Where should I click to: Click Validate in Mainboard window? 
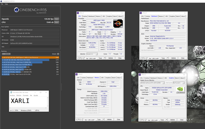173,58
